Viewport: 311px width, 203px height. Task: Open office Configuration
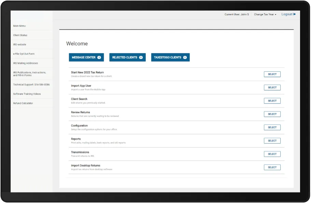(272, 127)
